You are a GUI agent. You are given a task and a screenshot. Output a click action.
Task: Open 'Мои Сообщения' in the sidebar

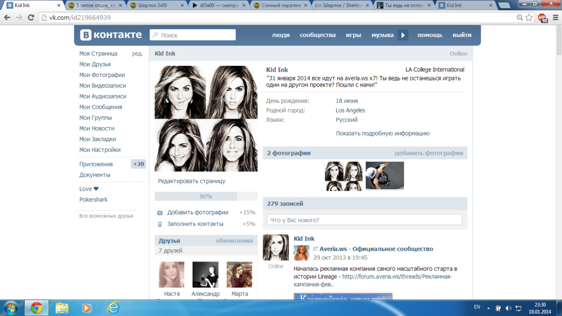(x=101, y=107)
